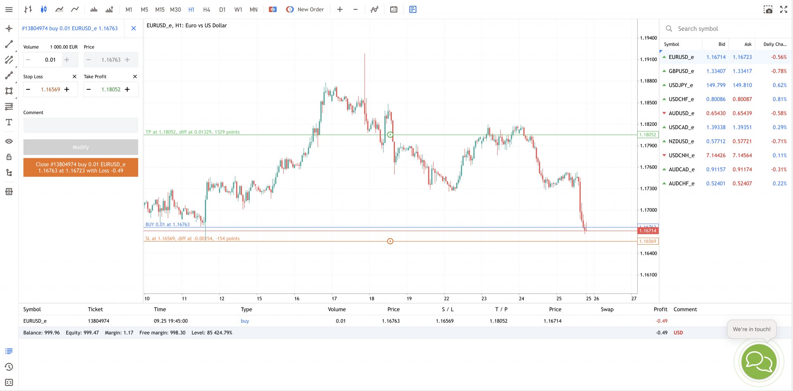Take a chart screenshot with camera icon
The height and width of the screenshot is (391, 793).
pyautogui.click(x=768, y=9)
